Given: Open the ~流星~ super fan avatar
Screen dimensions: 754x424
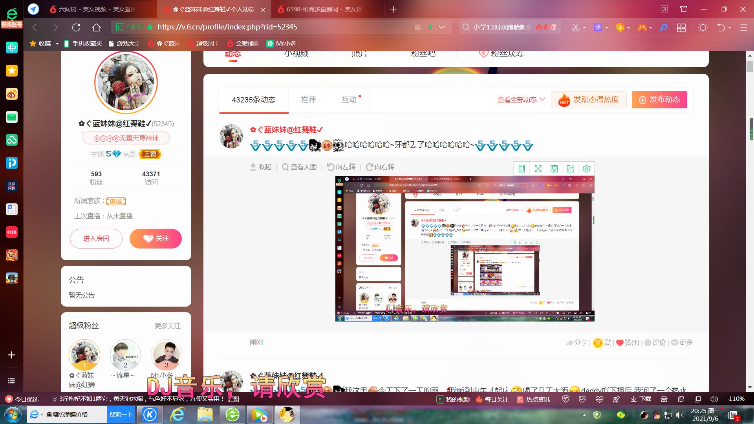Looking at the screenshot, I should [x=125, y=355].
